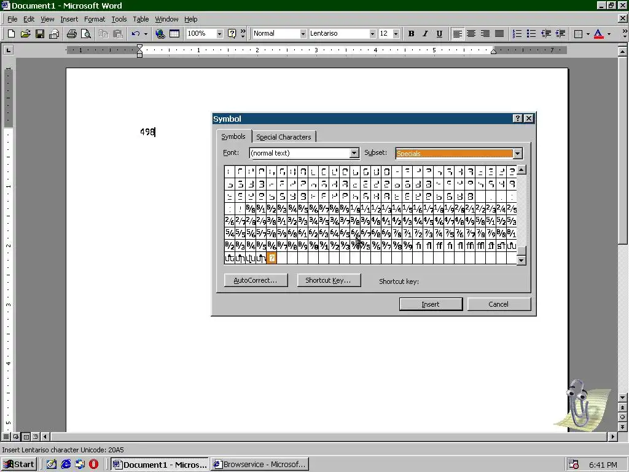The image size is (629, 472).
Task: Open Microsoft Word Help icon
Action: coord(232,34)
